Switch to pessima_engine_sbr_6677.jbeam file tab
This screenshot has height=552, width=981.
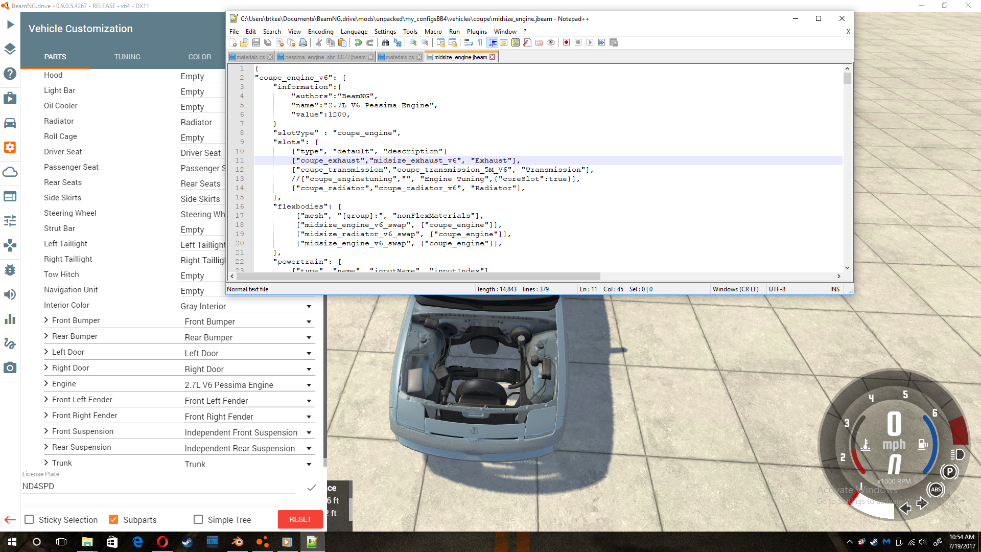325,57
